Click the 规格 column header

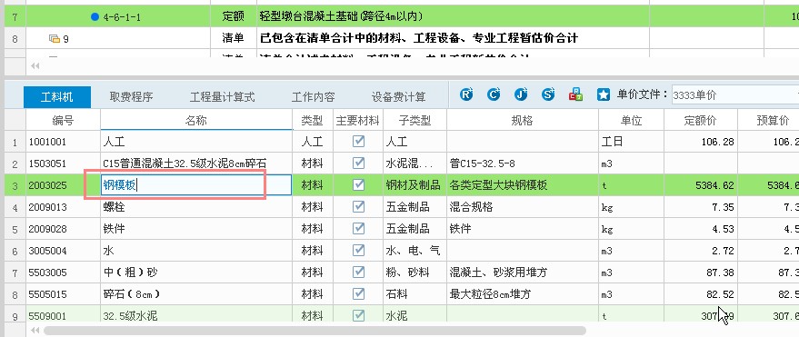(x=523, y=120)
